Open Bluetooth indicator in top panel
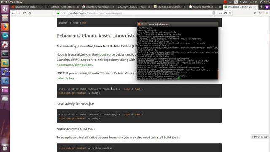This screenshot has width=270, height=152. pyautogui.click(x=240, y=2)
